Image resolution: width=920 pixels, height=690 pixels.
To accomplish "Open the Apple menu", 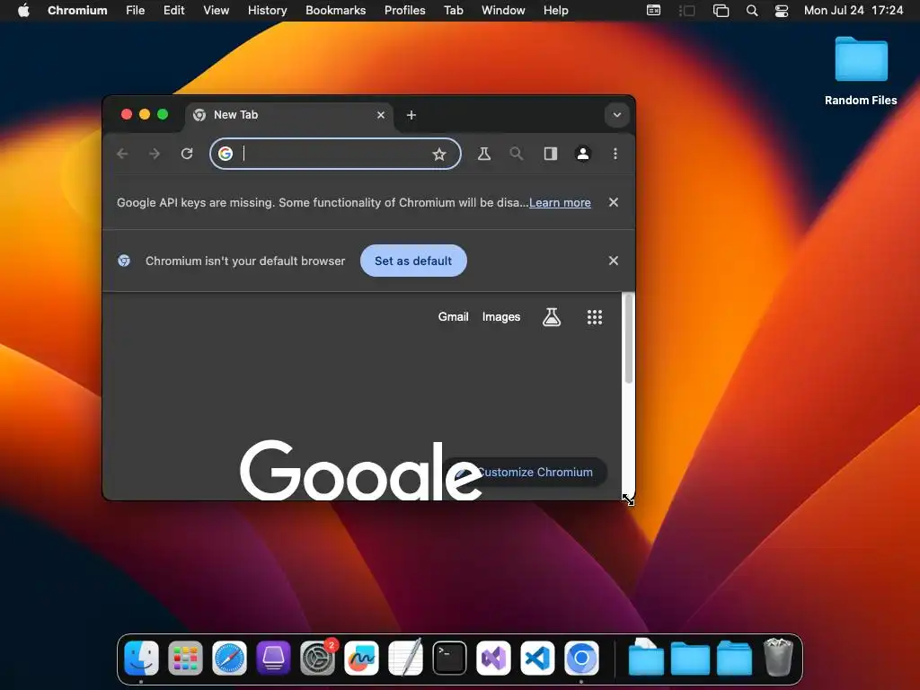I will (x=23, y=11).
